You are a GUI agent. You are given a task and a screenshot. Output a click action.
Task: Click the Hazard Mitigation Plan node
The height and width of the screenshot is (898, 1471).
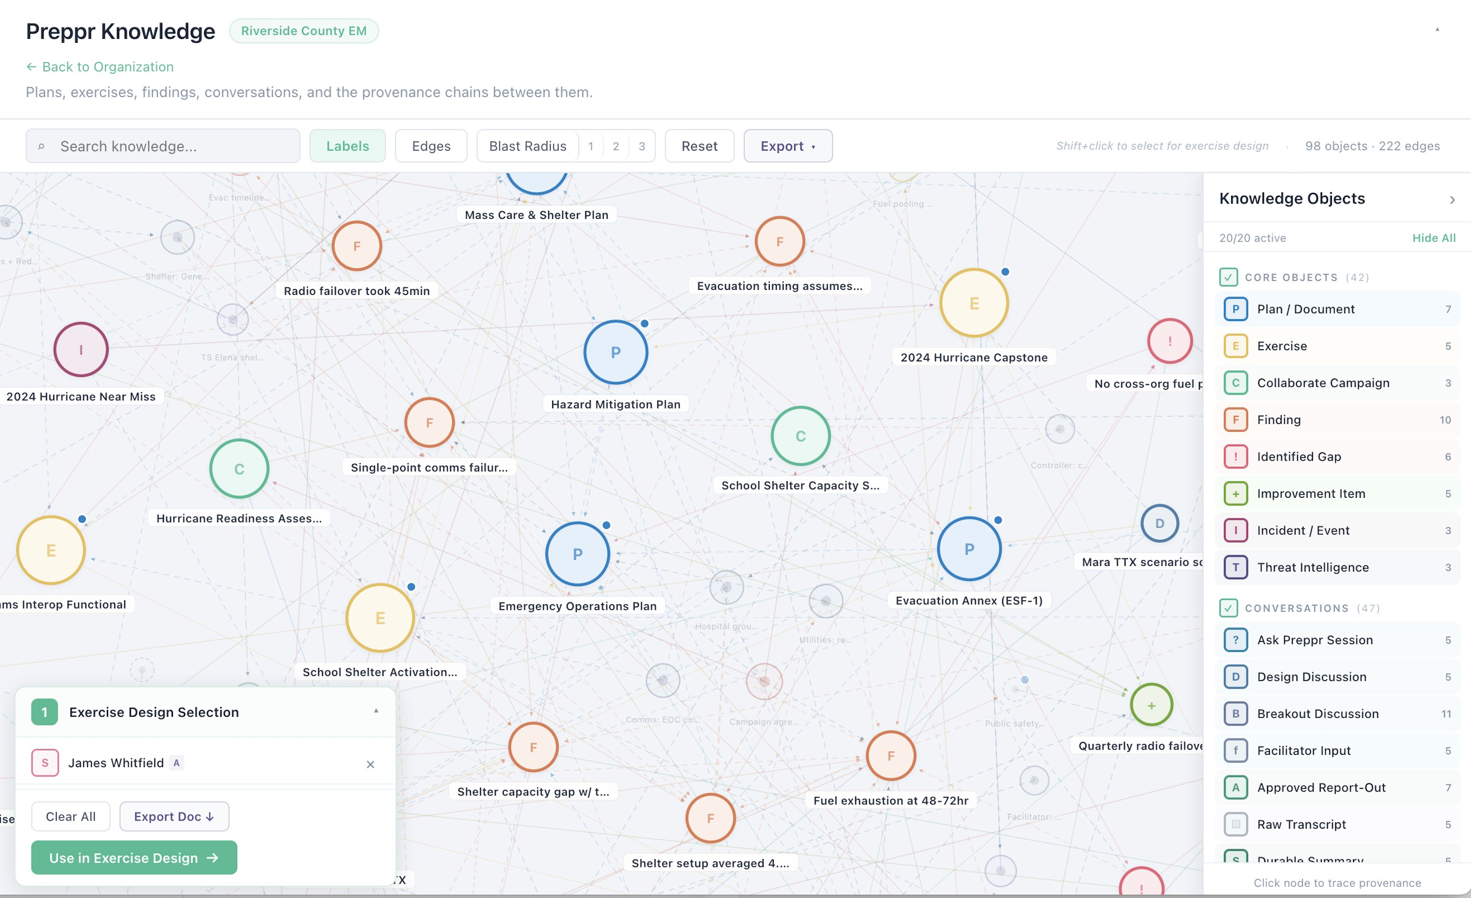[x=616, y=353]
